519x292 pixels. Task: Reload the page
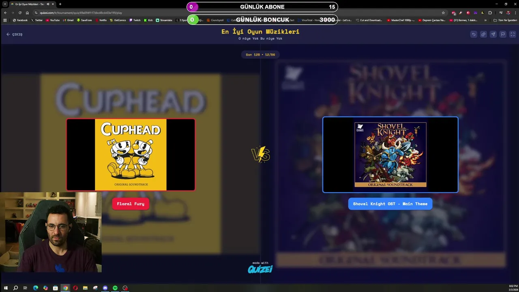click(20, 13)
